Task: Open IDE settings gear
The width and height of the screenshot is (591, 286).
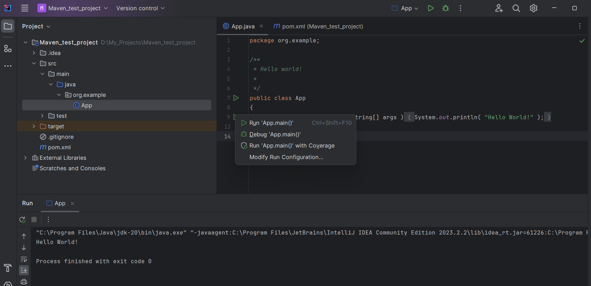Action: click(534, 8)
